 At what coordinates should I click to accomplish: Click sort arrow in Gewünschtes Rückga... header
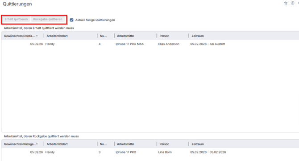pyautogui.click(x=37, y=144)
